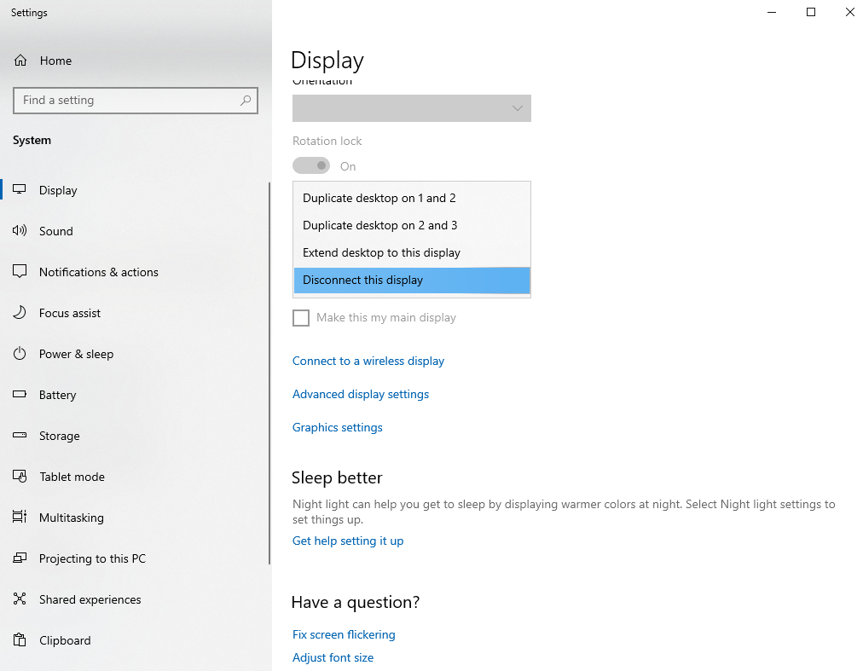Image resolution: width=863 pixels, height=671 pixels.
Task: Click the Find a setting search box
Action: coord(128,101)
